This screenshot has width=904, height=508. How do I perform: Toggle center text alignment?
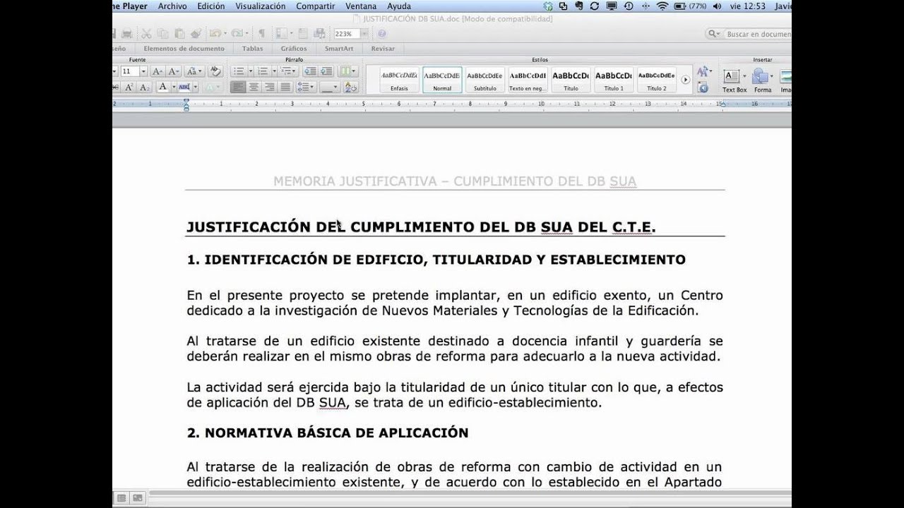(x=253, y=87)
